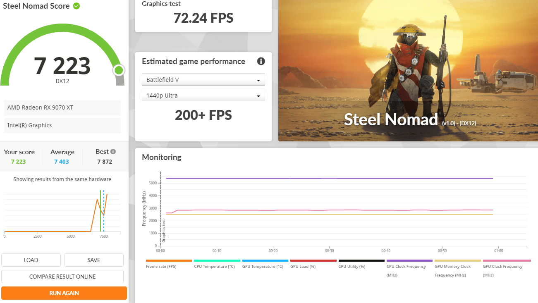This screenshot has width=538, height=303.
Task: Open the Battlefield V game dropdown
Action: click(x=203, y=79)
